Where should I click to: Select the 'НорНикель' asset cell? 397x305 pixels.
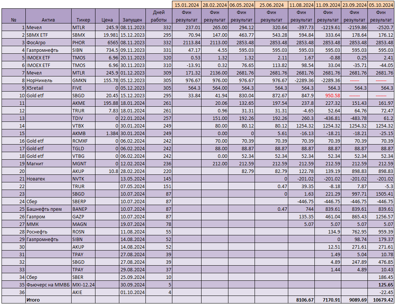(48, 81)
